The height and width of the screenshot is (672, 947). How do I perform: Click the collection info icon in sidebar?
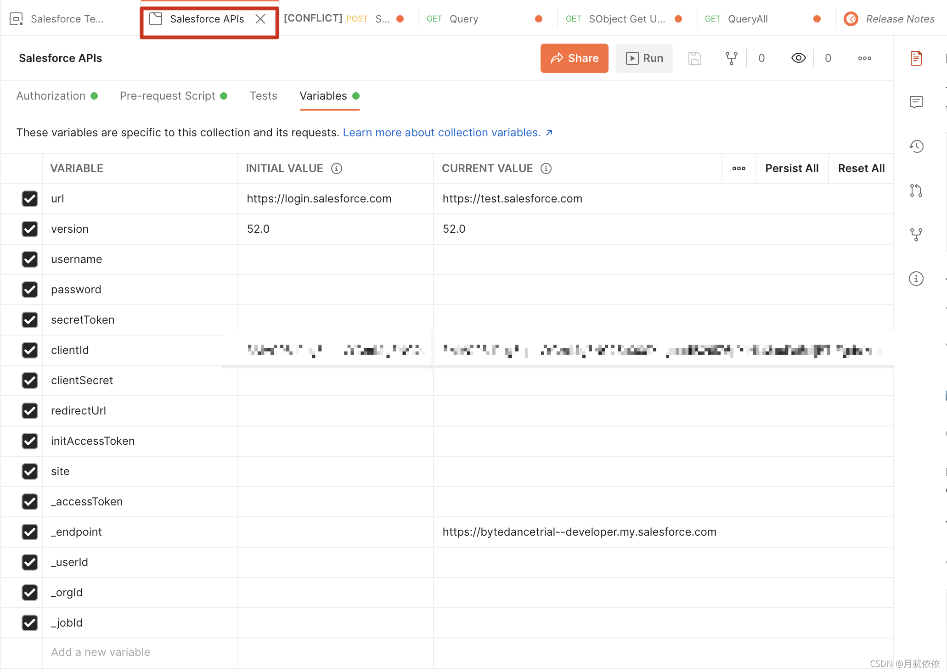(x=916, y=279)
